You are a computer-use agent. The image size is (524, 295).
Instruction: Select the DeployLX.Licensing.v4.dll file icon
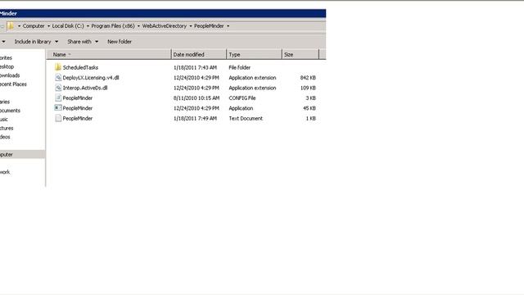pos(58,78)
